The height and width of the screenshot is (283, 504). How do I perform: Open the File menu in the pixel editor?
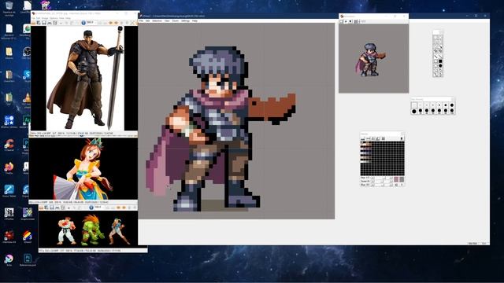tap(141, 21)
